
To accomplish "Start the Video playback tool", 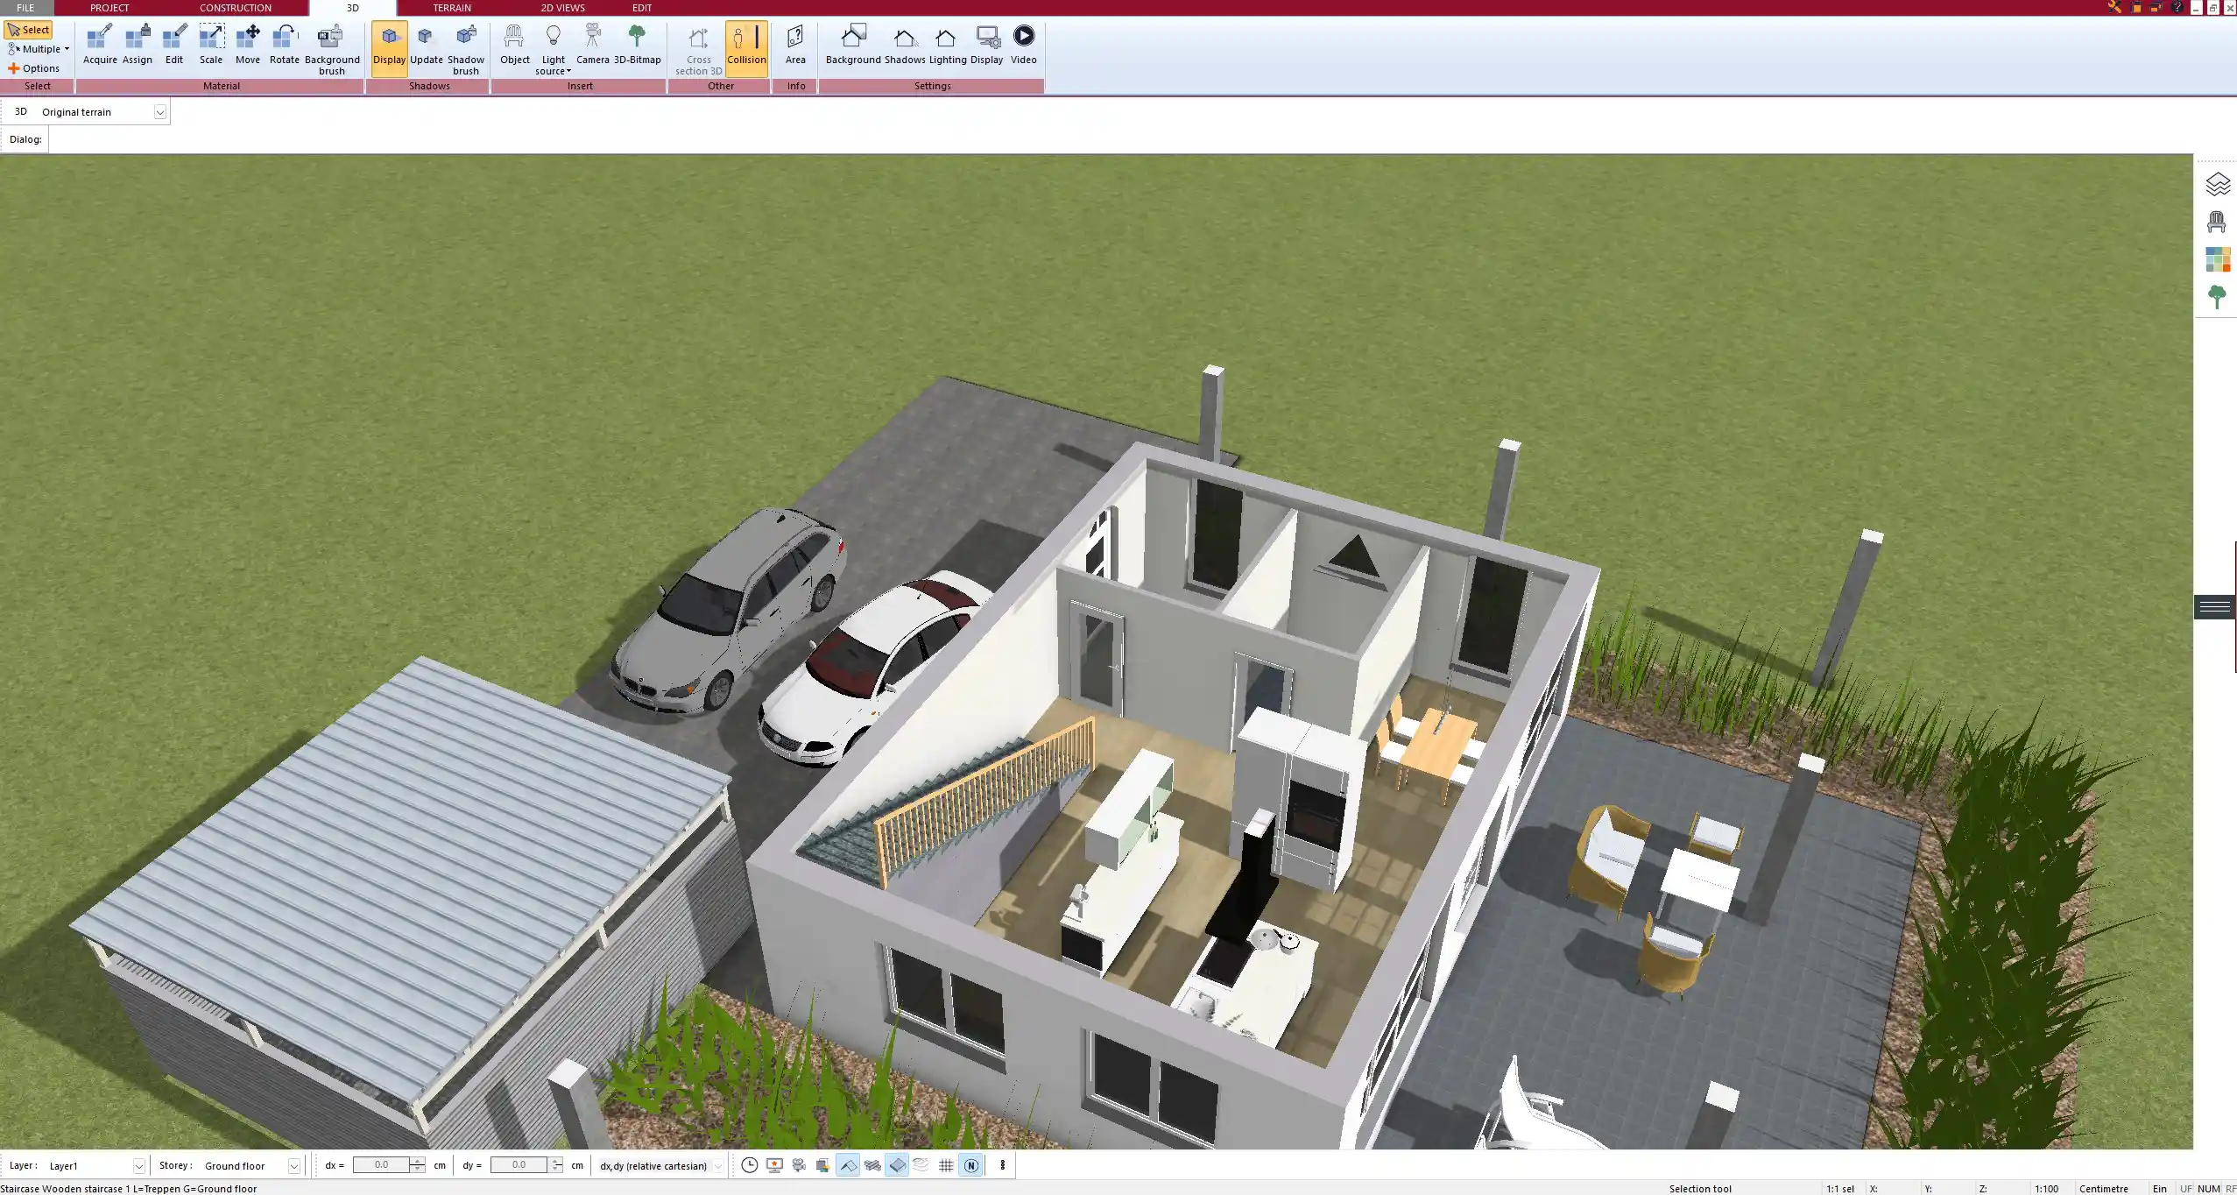I will tap(1023, 46).
